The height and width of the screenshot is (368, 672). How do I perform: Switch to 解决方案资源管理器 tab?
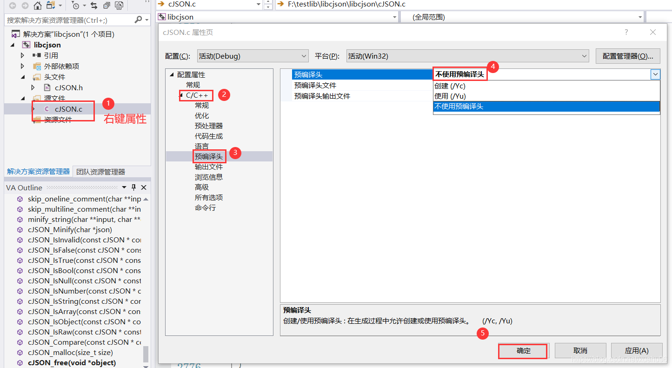click(38, 172)
